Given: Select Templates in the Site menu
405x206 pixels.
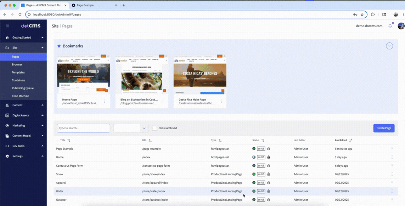Looking at the screenshot, I should [x=18, y=72].
